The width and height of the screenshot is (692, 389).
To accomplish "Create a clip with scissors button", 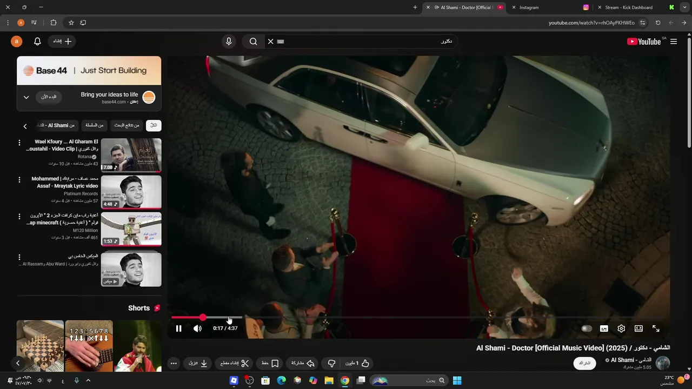I will coord(235,364).
